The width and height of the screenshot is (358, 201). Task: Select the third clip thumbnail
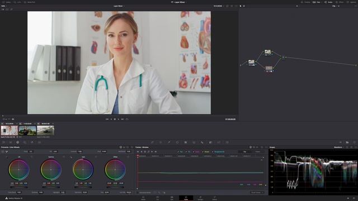click(x=46, y=131)
